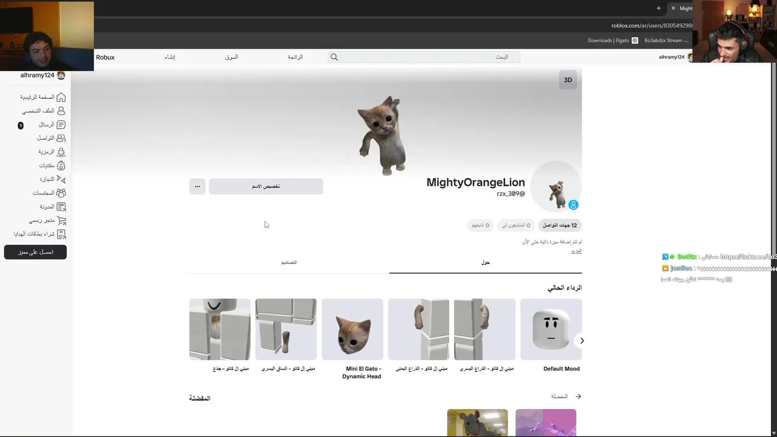The width and height of the screenshot is (777, 437).
Task: Open the Inventory backpack icon
Action: pyautogui.click(x=61, y=166)
